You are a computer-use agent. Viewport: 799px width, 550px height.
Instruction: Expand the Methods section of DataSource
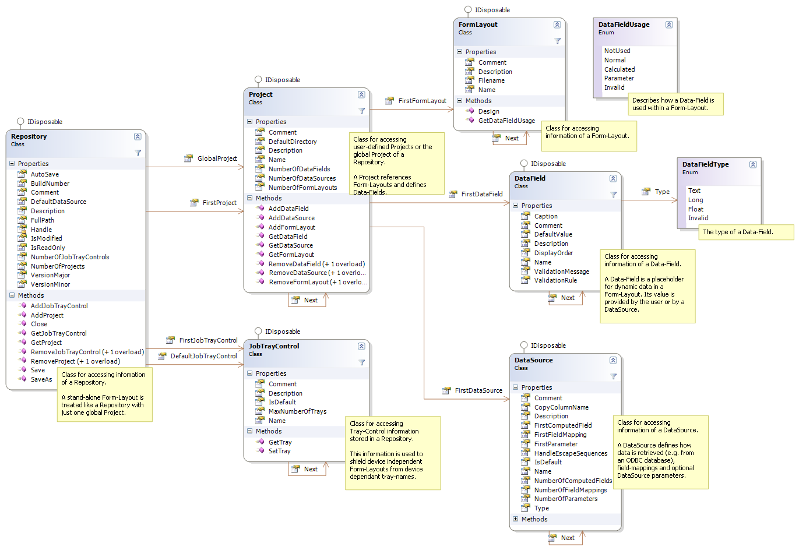point(515,519)
